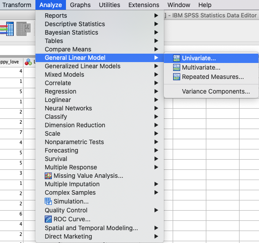Expand the Tables submenu
The width and height of the screenshot is (259, 243).
[100, 41]
